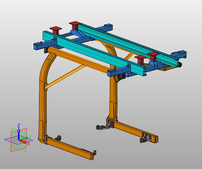Select the blue cross beam's left end

point(45,45)
